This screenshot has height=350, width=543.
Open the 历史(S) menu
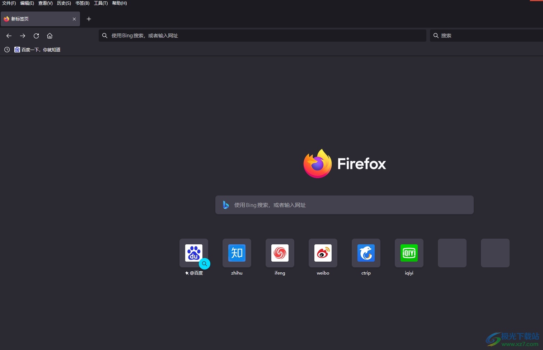[x=64, y=3]
